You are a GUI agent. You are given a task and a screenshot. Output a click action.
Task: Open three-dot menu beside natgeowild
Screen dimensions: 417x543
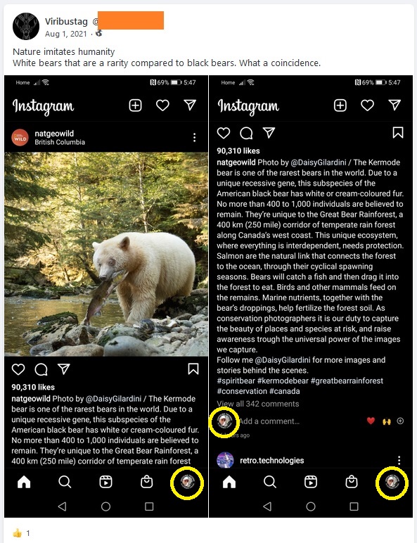194,137
